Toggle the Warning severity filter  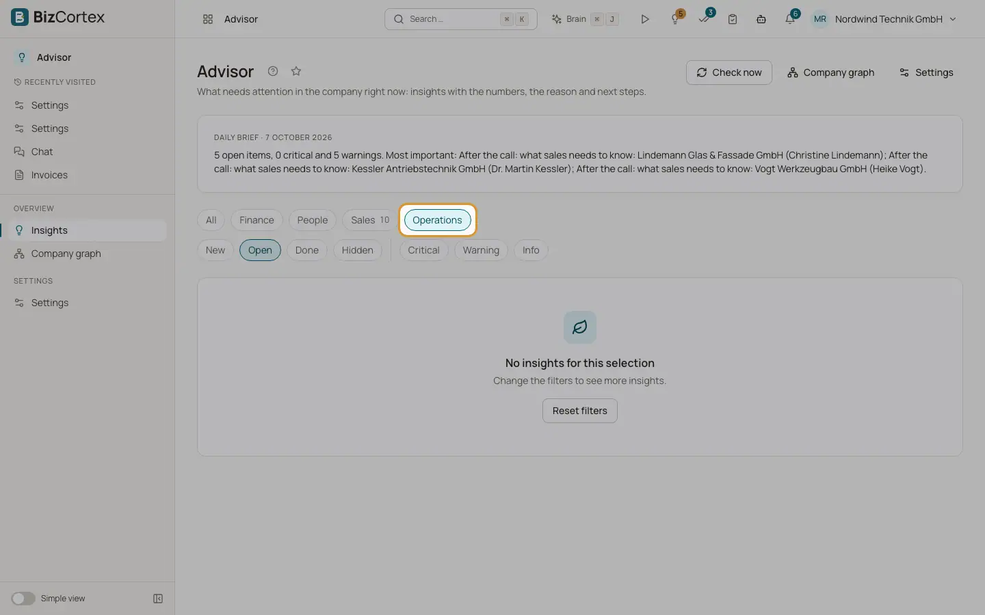tap(481, 250)
